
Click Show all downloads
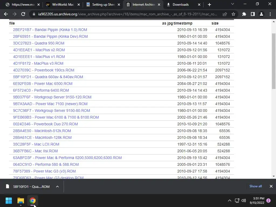point(256,186)
